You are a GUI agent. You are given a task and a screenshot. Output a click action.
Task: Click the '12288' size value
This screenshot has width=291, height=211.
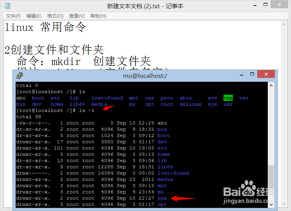105,167
